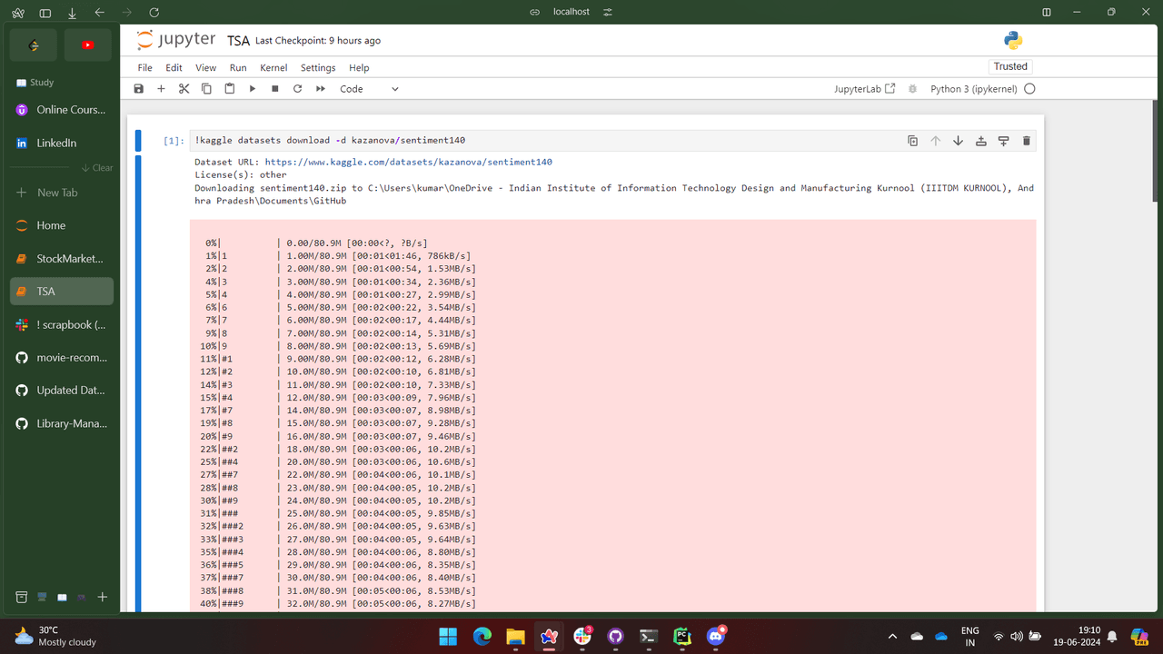Image resolution: width=1163 pixels, height=654 pixels.
Task: Run the selected cell with the play icon
Action: [253, 89]
